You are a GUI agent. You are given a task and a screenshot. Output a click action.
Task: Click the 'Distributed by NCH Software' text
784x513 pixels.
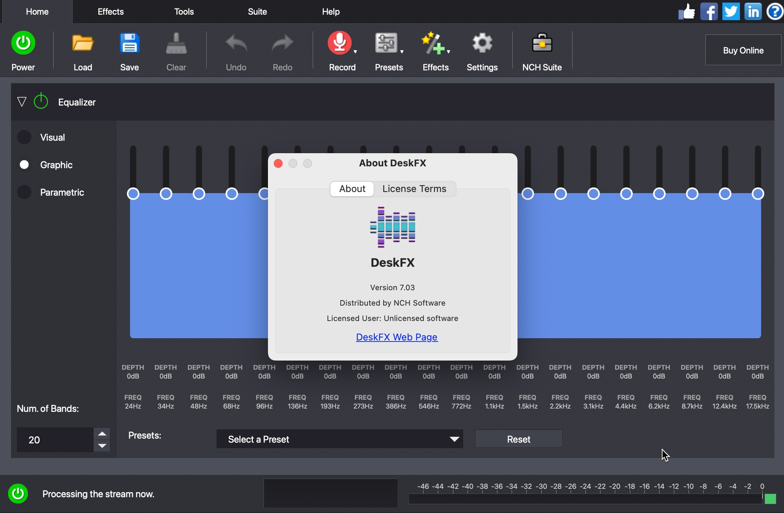point(392,303)
